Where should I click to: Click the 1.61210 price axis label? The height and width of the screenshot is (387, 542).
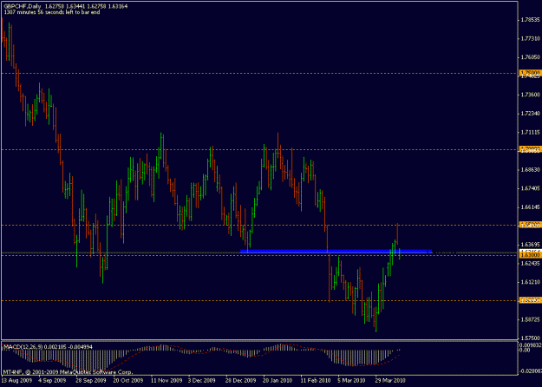(x=530, y=282)
